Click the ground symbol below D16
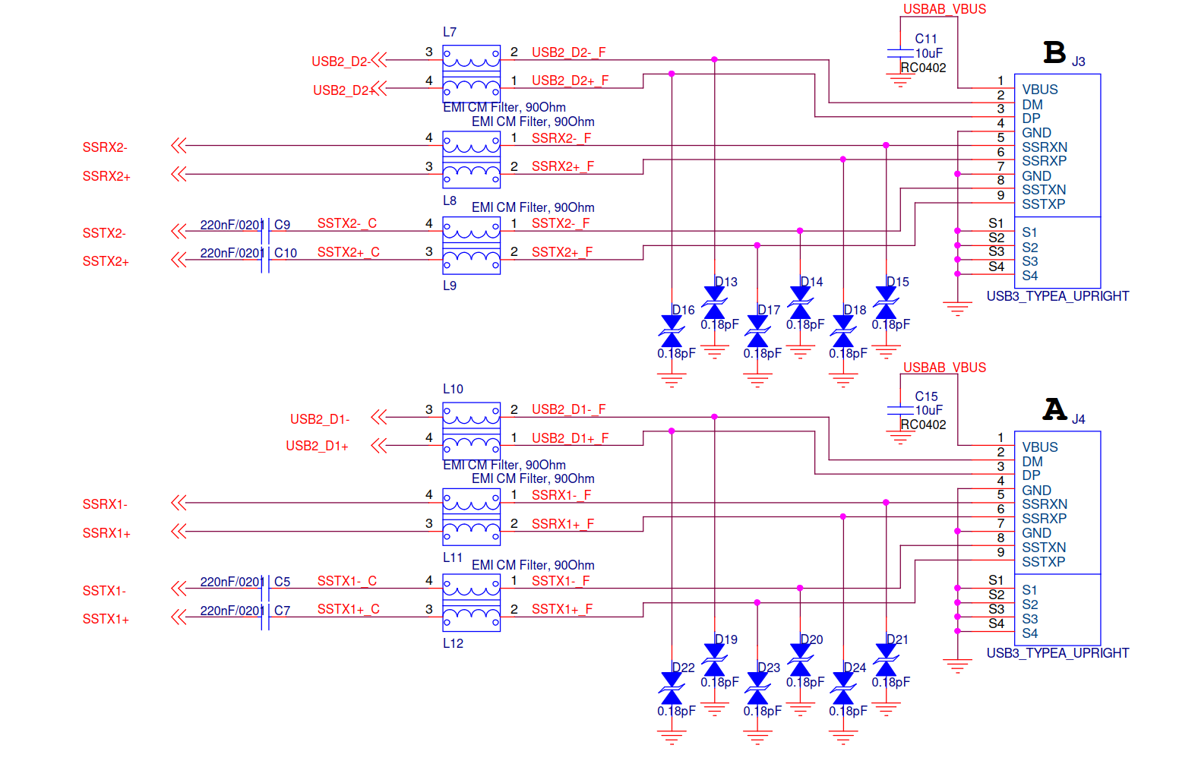 [672, 380]
